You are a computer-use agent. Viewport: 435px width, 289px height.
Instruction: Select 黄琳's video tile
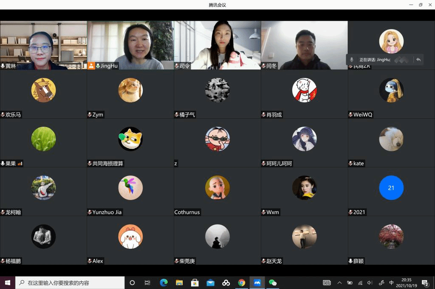(x=43, y=45)
